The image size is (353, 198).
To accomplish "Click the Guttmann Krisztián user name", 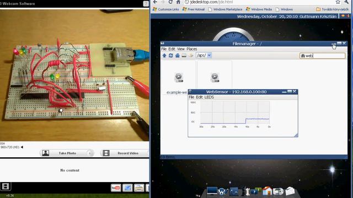I will click(x=318, y=16).
